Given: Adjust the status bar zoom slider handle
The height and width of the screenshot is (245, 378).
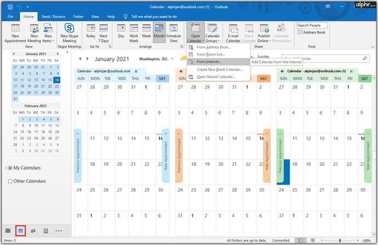Looking at the screenshot, I should click(340, 241).
